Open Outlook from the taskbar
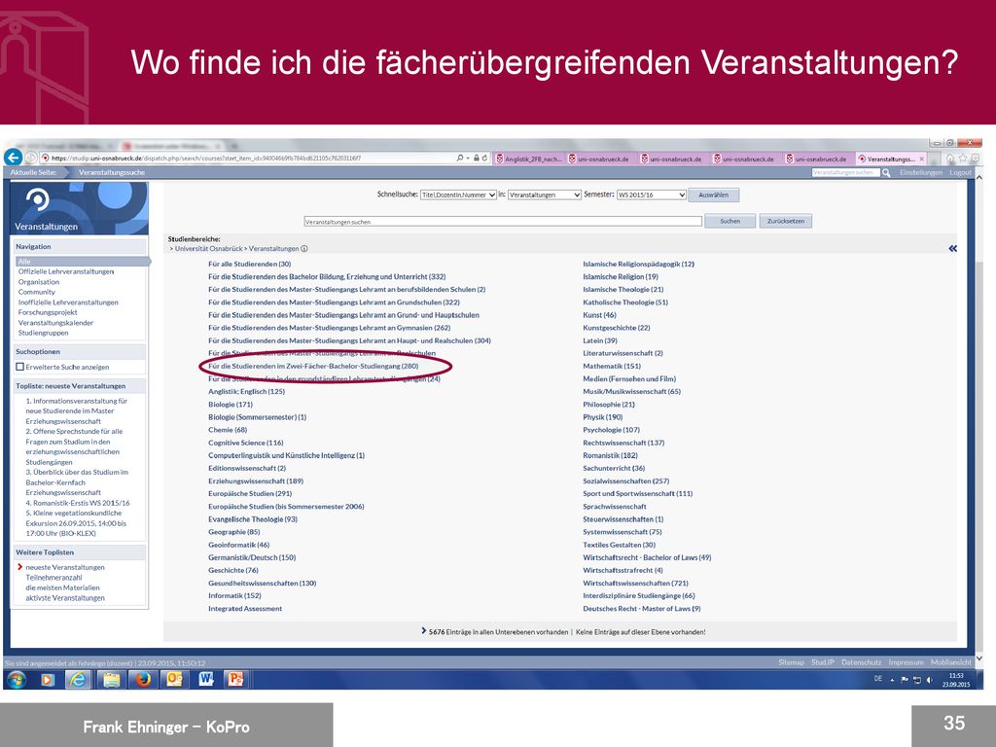 point(174,680)
